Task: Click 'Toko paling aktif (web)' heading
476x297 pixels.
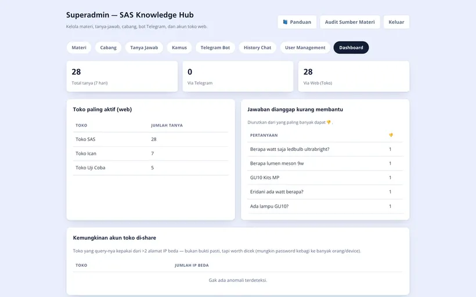Action: click(x=102, y=110)
